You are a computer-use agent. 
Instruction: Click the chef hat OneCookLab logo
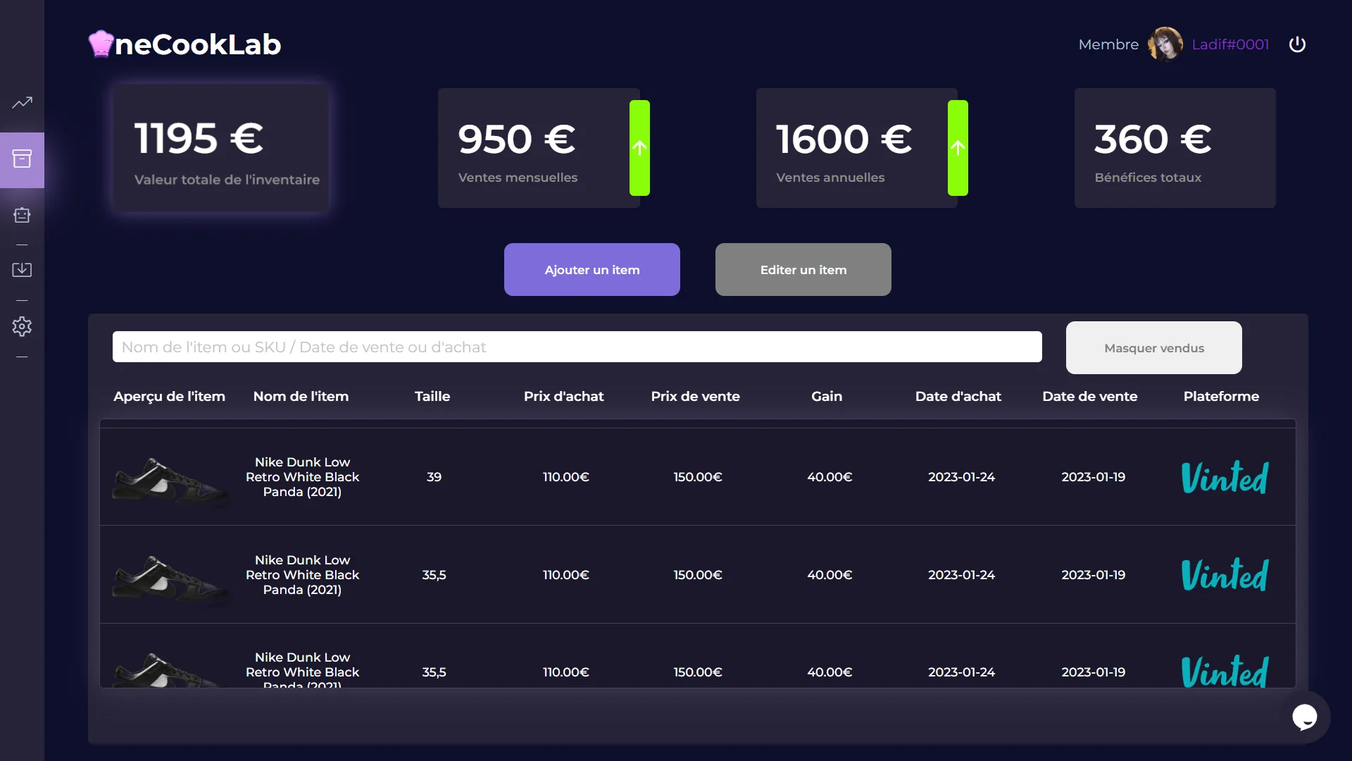point(184,44)
